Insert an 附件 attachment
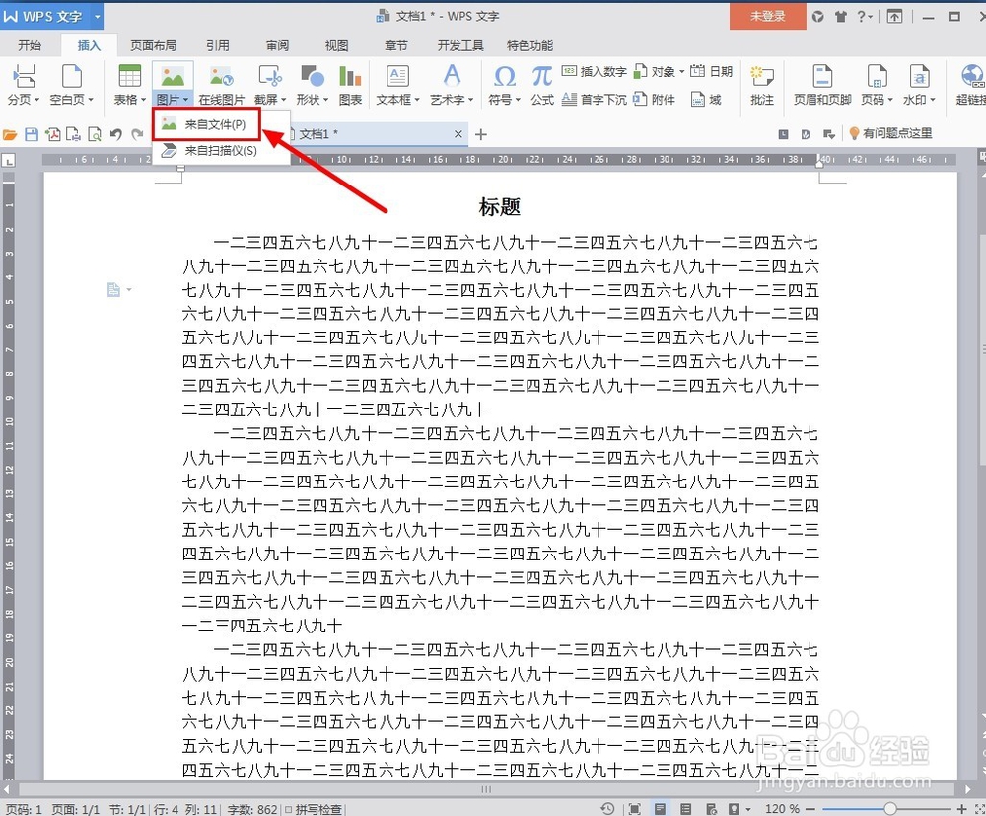Image resolution: width=986 pixels, height=816 pixels. point(654,99)
